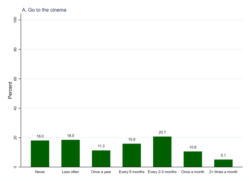Image resolution: width=249 pixels, height=181 pixels.
Task: Click the 20.7 value label
Action: (x=162, y=132)
